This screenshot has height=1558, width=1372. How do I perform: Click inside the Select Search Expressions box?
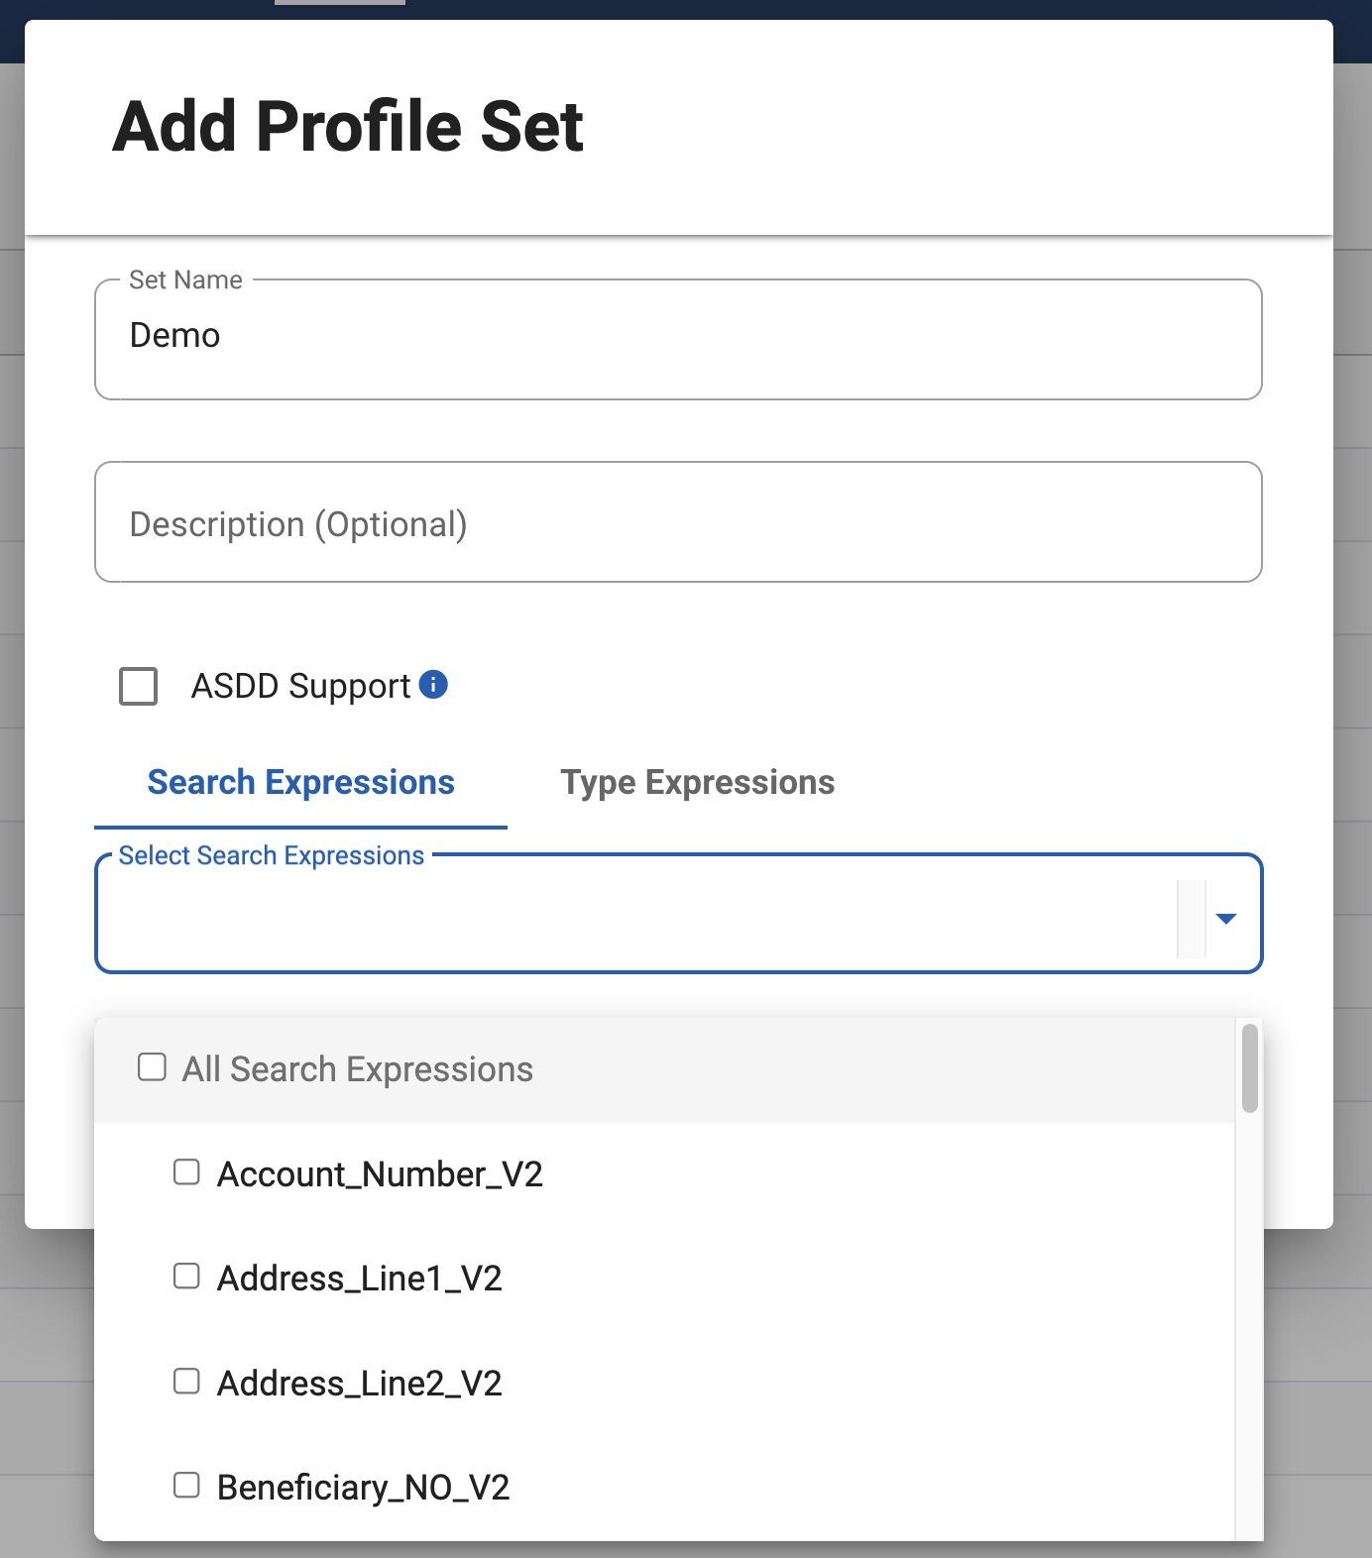(x=634, y=917)
